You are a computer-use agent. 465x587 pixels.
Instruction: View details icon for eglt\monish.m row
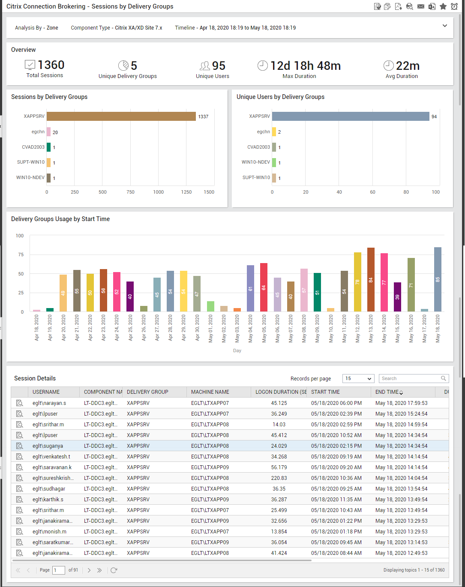click(x=19, y=531)
